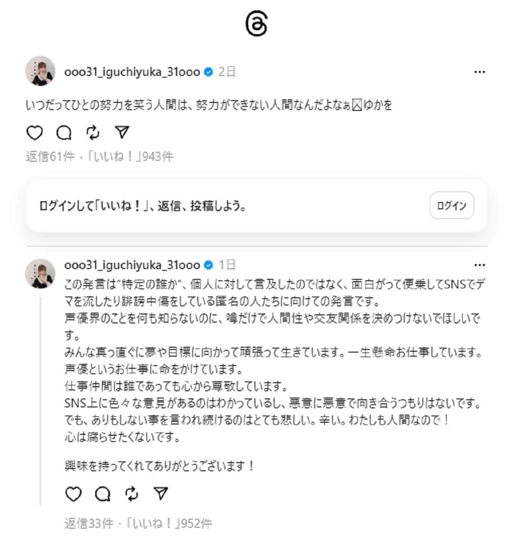Open profile avatar of first post
The width and height of the screenshot is (513, 548).
(x=40, y=71)
